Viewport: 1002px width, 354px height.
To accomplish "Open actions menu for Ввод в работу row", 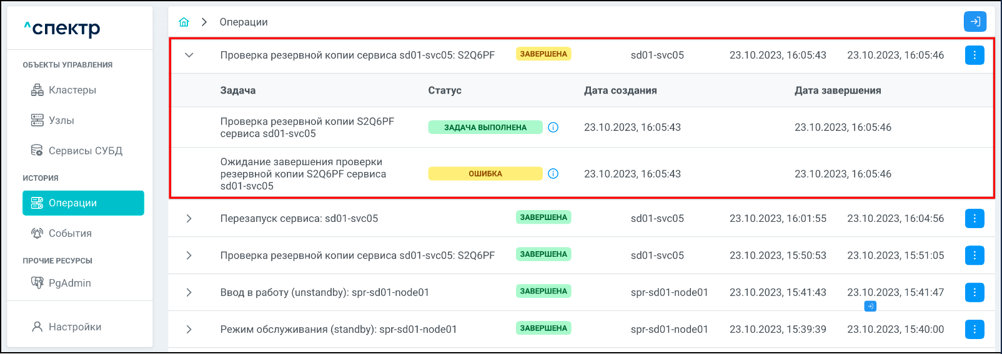I will click(x=975, y=292).
